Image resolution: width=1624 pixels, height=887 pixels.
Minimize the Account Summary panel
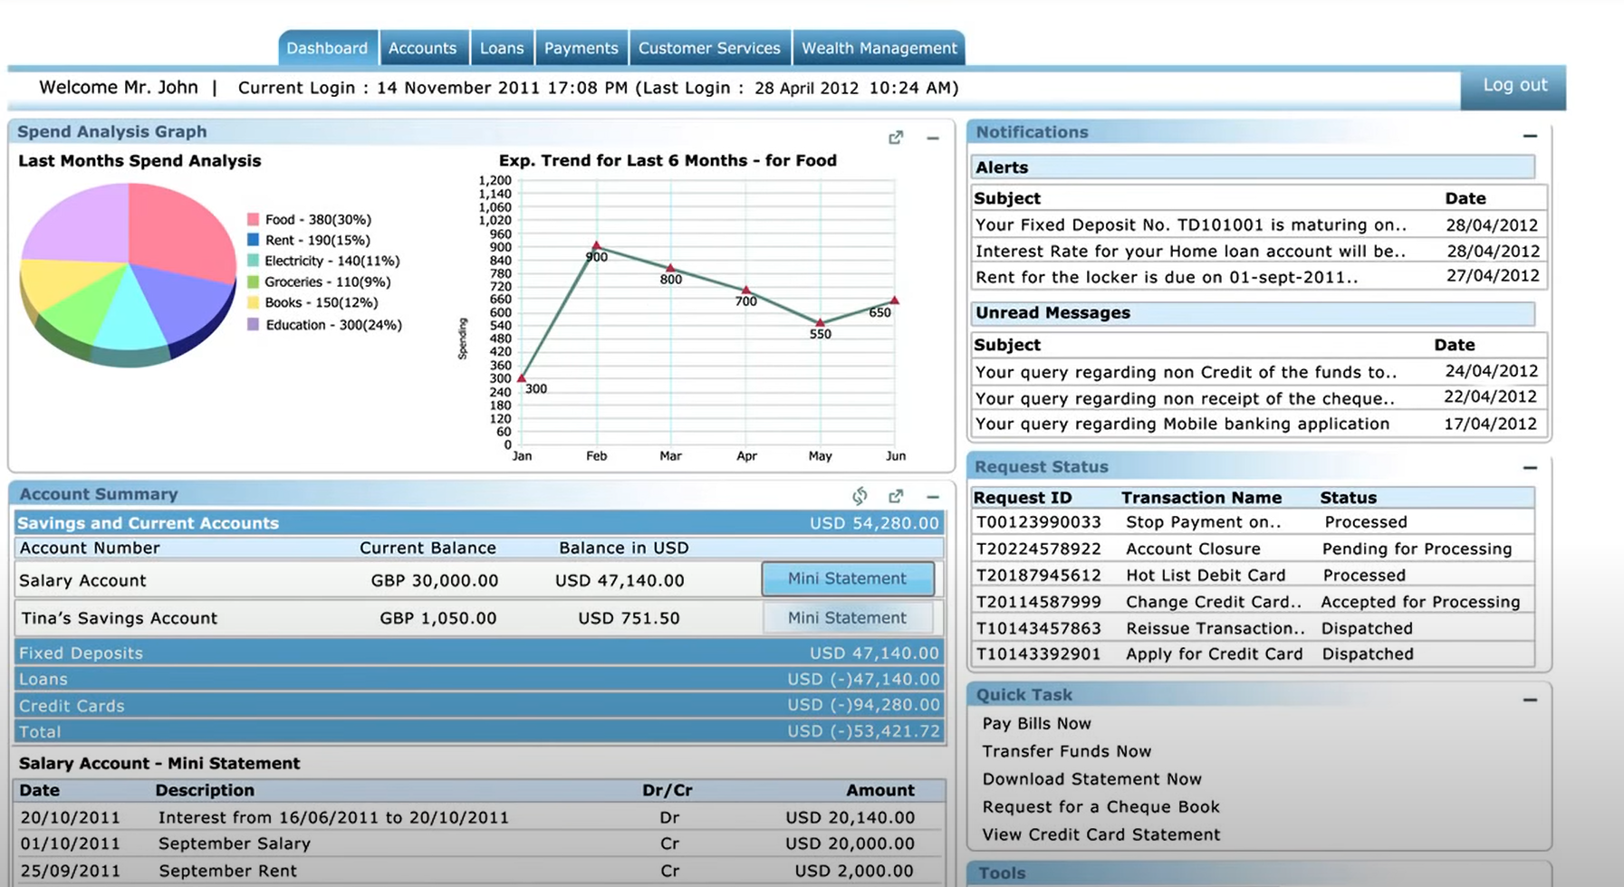click(x=933, y=496)
